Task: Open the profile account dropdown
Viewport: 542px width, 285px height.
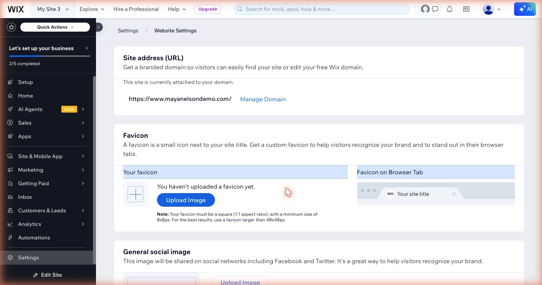Action: 492,9
